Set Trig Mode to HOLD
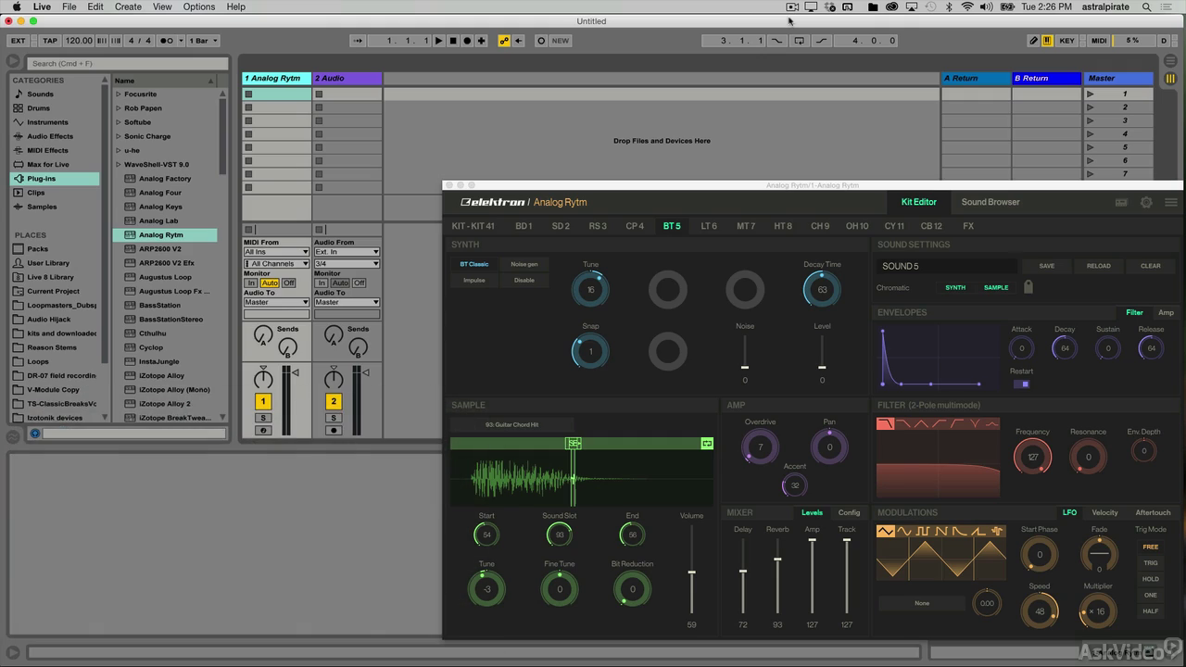 (1151, 579)
